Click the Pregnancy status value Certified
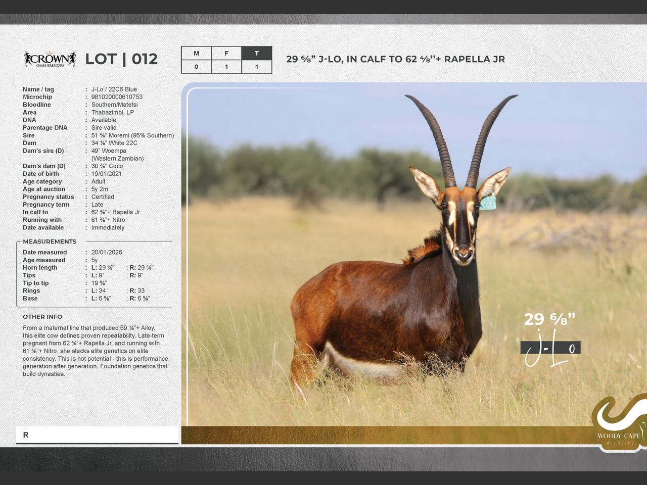This screenshot has width=647, height=485. point(103,197)
